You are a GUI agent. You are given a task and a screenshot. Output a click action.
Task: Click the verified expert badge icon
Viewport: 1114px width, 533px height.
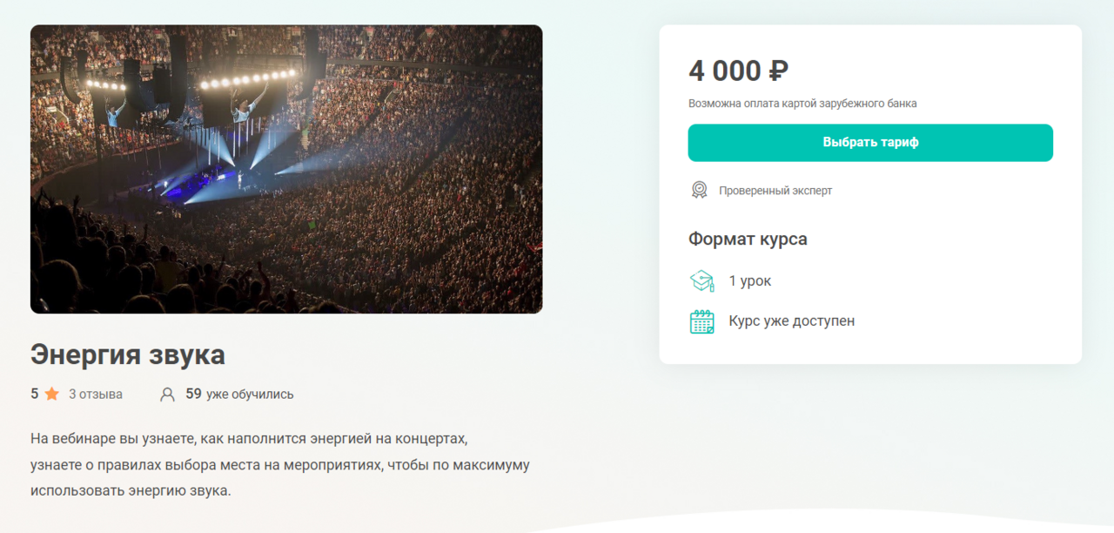tap(699, 190)
